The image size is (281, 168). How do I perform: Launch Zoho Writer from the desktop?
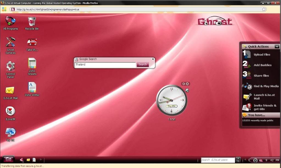click(32, 89)
